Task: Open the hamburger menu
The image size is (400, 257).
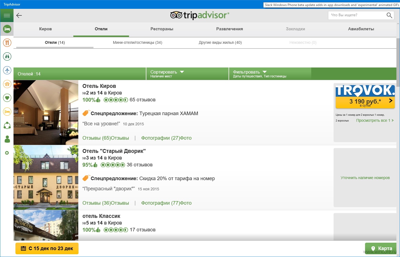Action: 7,15
